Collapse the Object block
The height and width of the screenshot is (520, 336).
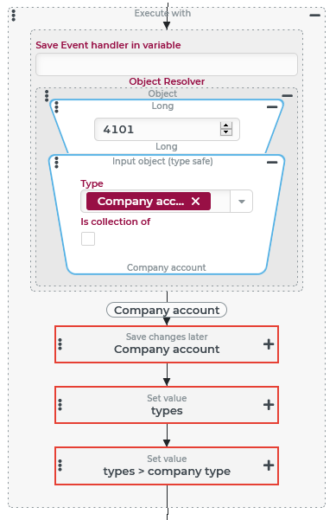point(288,96)
